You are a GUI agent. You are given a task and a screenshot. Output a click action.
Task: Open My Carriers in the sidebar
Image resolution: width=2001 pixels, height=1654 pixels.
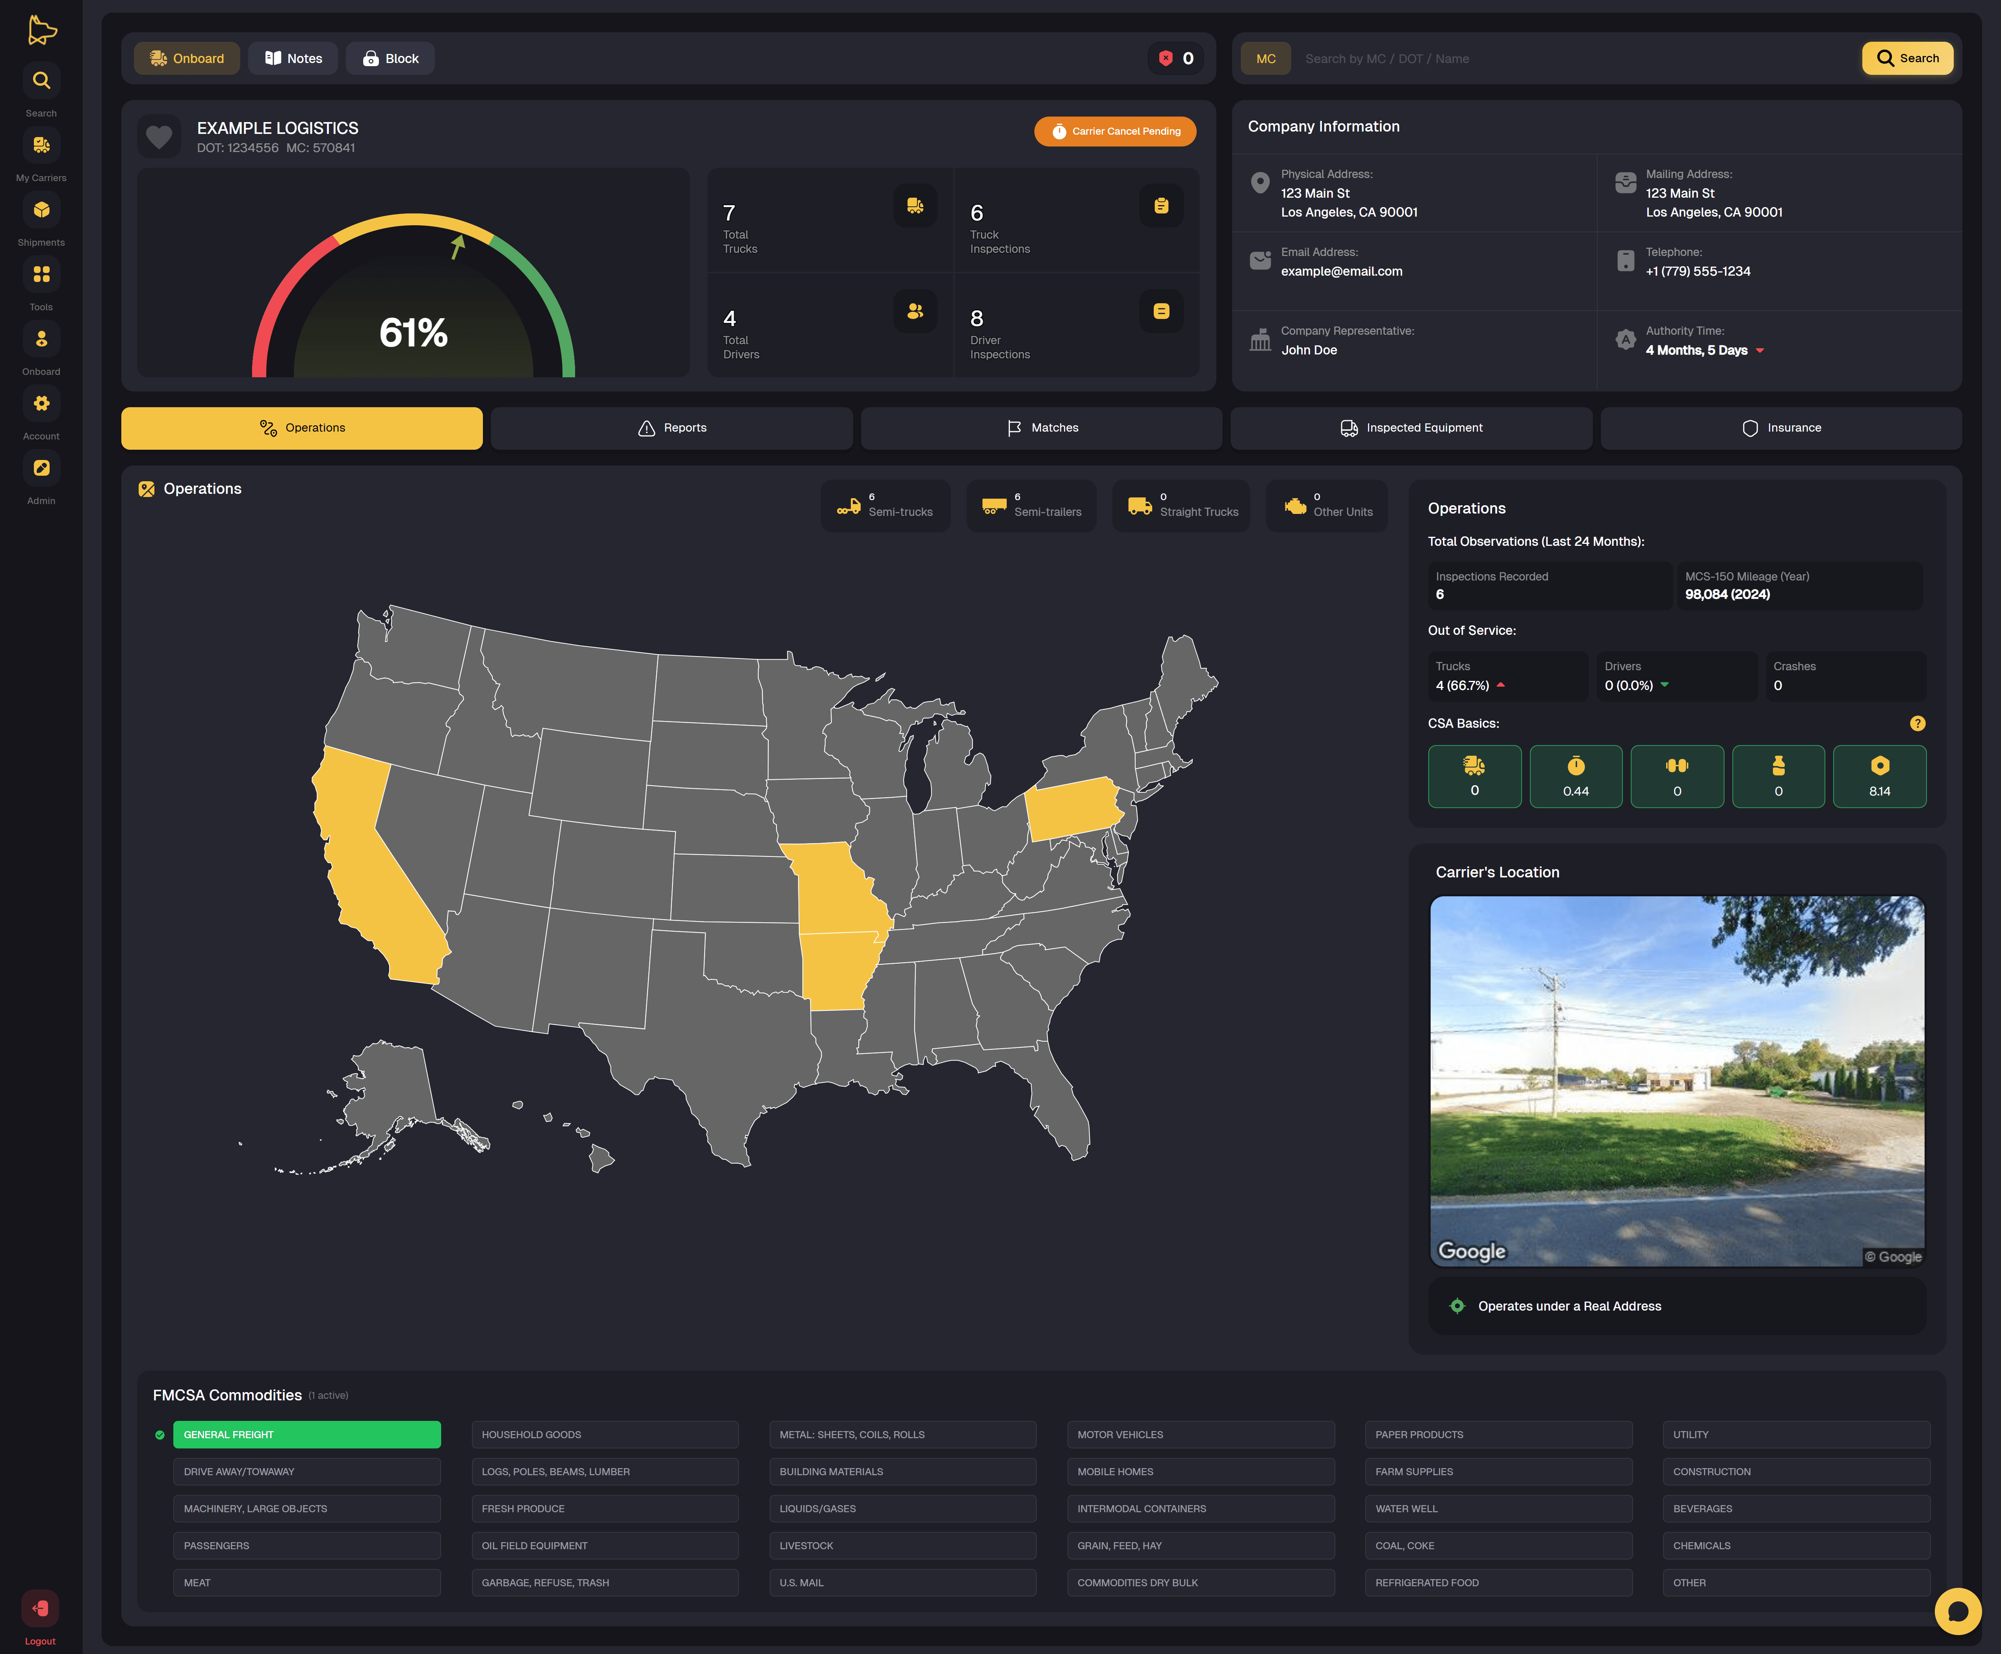point(41,146)
